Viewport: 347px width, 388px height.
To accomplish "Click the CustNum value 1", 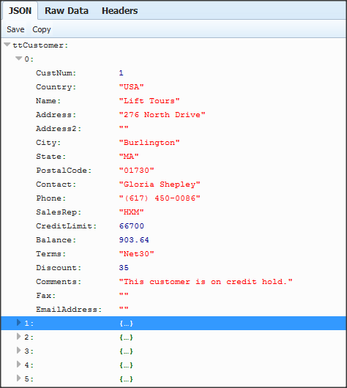I will coord(121,73).
